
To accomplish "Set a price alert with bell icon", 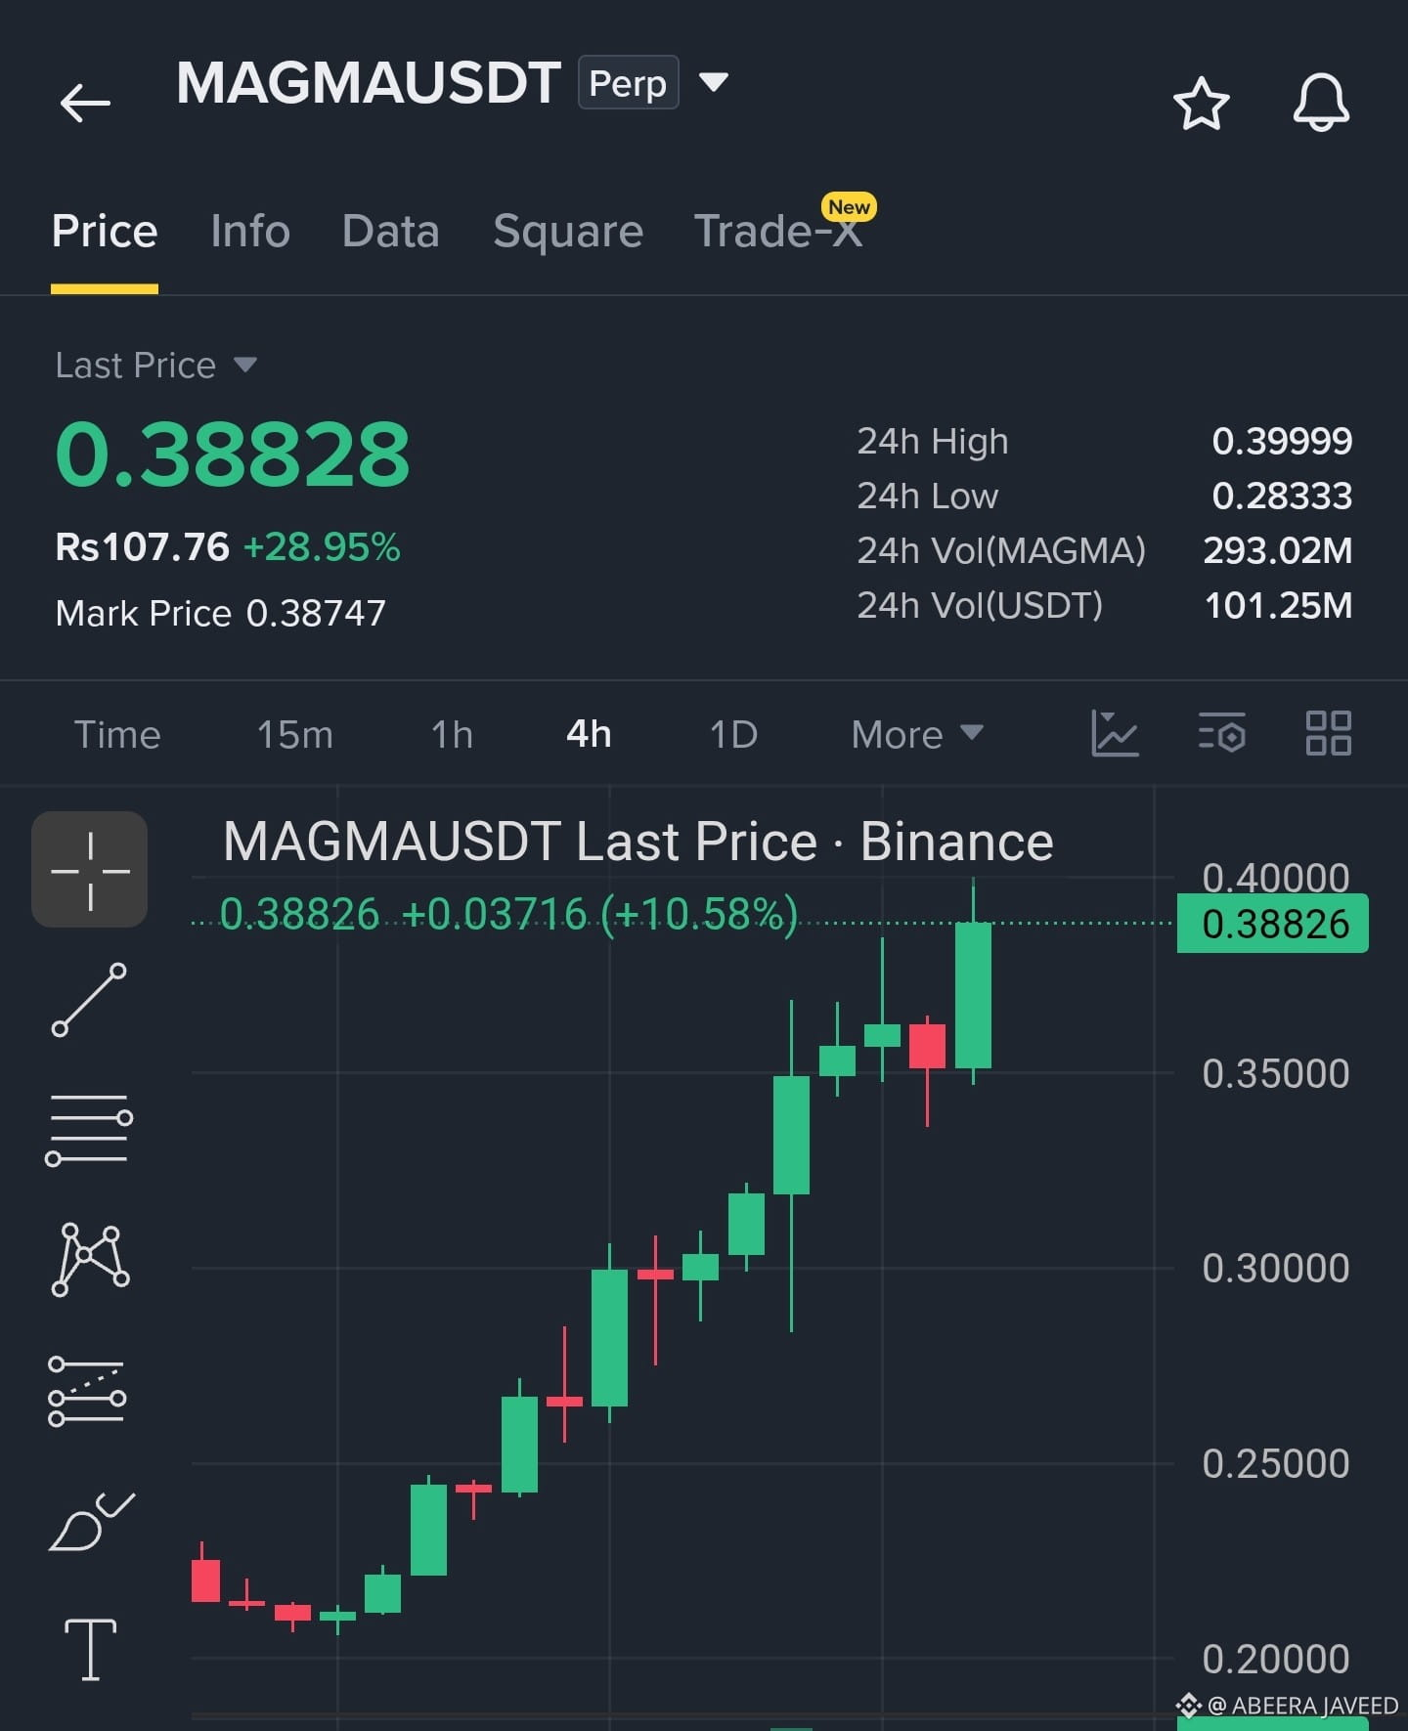I will (x=1321, y=103).
